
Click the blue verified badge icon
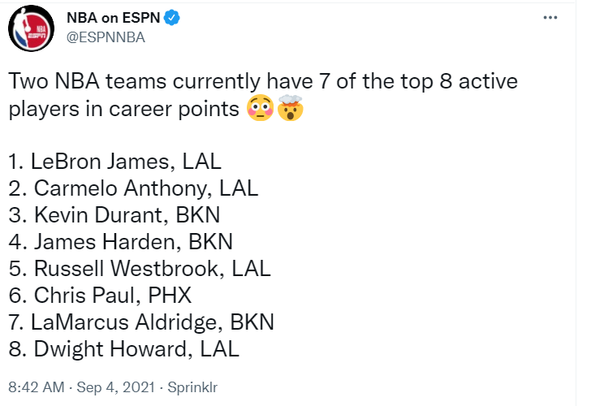coord(172,18)
